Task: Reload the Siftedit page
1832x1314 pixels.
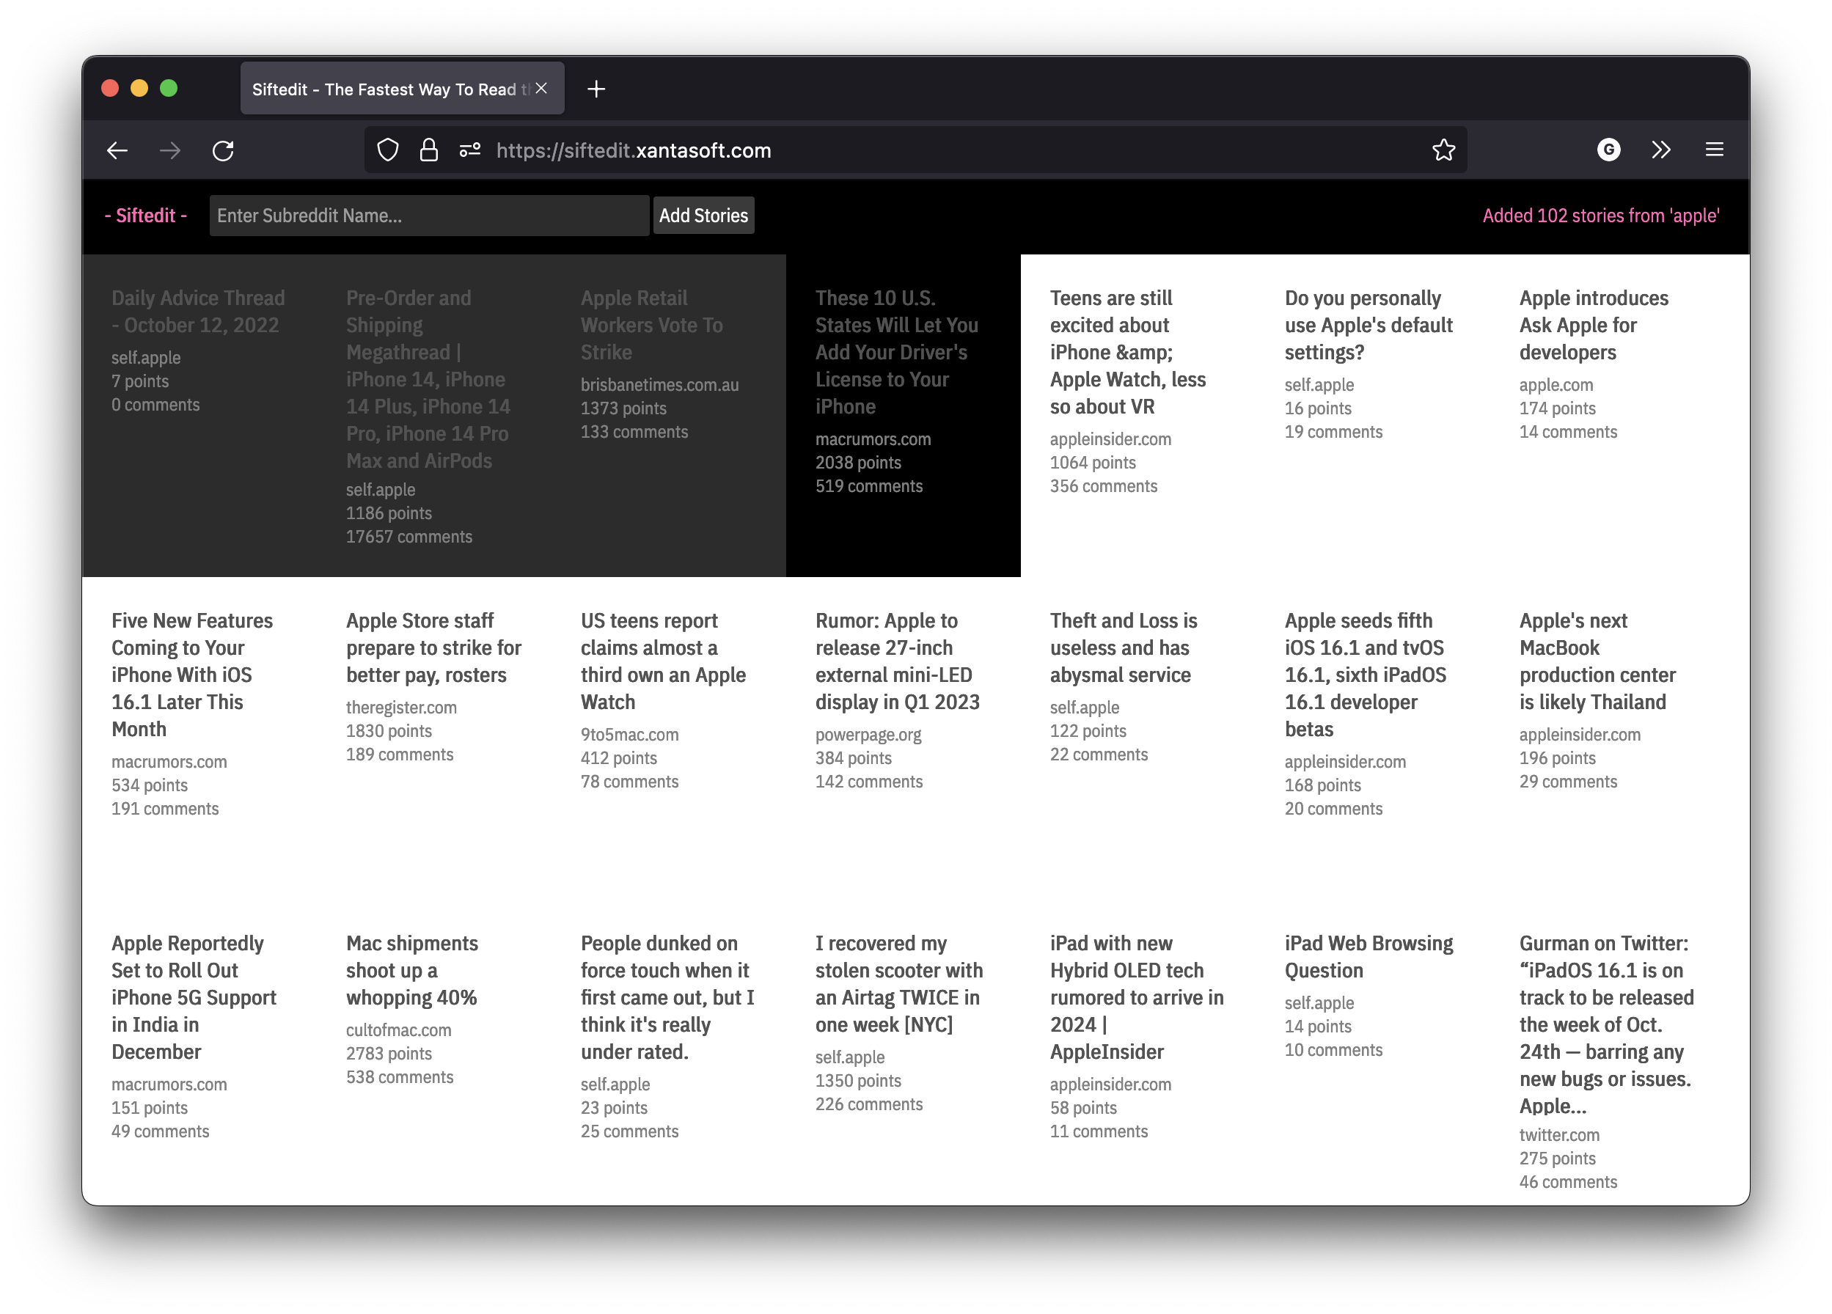Action: tap(223, 150)
